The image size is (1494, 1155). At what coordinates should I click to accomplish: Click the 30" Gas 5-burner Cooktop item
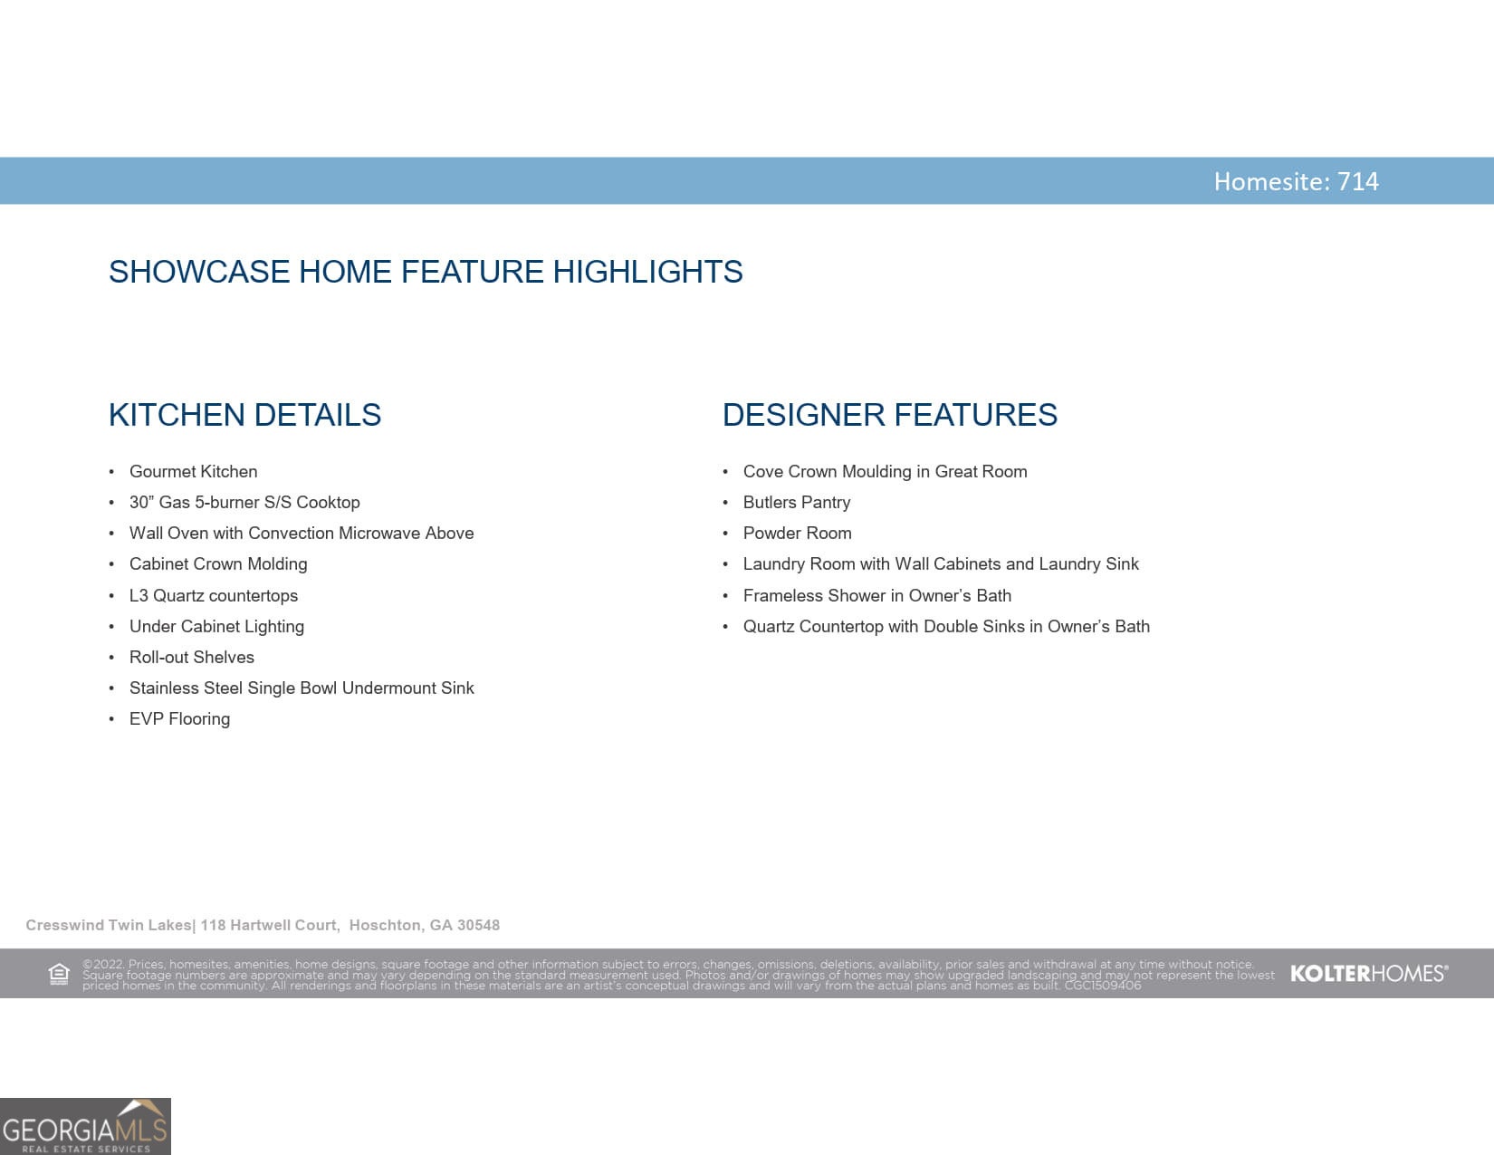coord(244,502)
